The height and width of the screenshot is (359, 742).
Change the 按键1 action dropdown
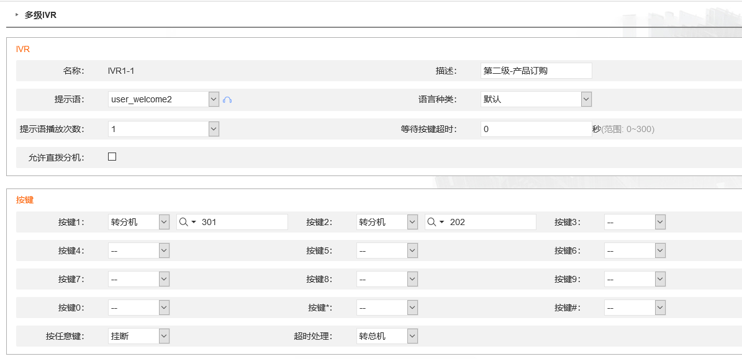tap(138, 222)
